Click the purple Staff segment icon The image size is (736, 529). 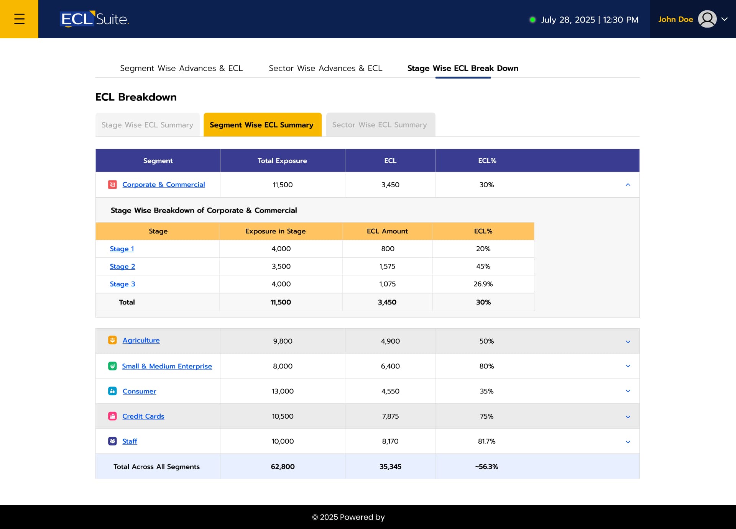tap(112, 441)
